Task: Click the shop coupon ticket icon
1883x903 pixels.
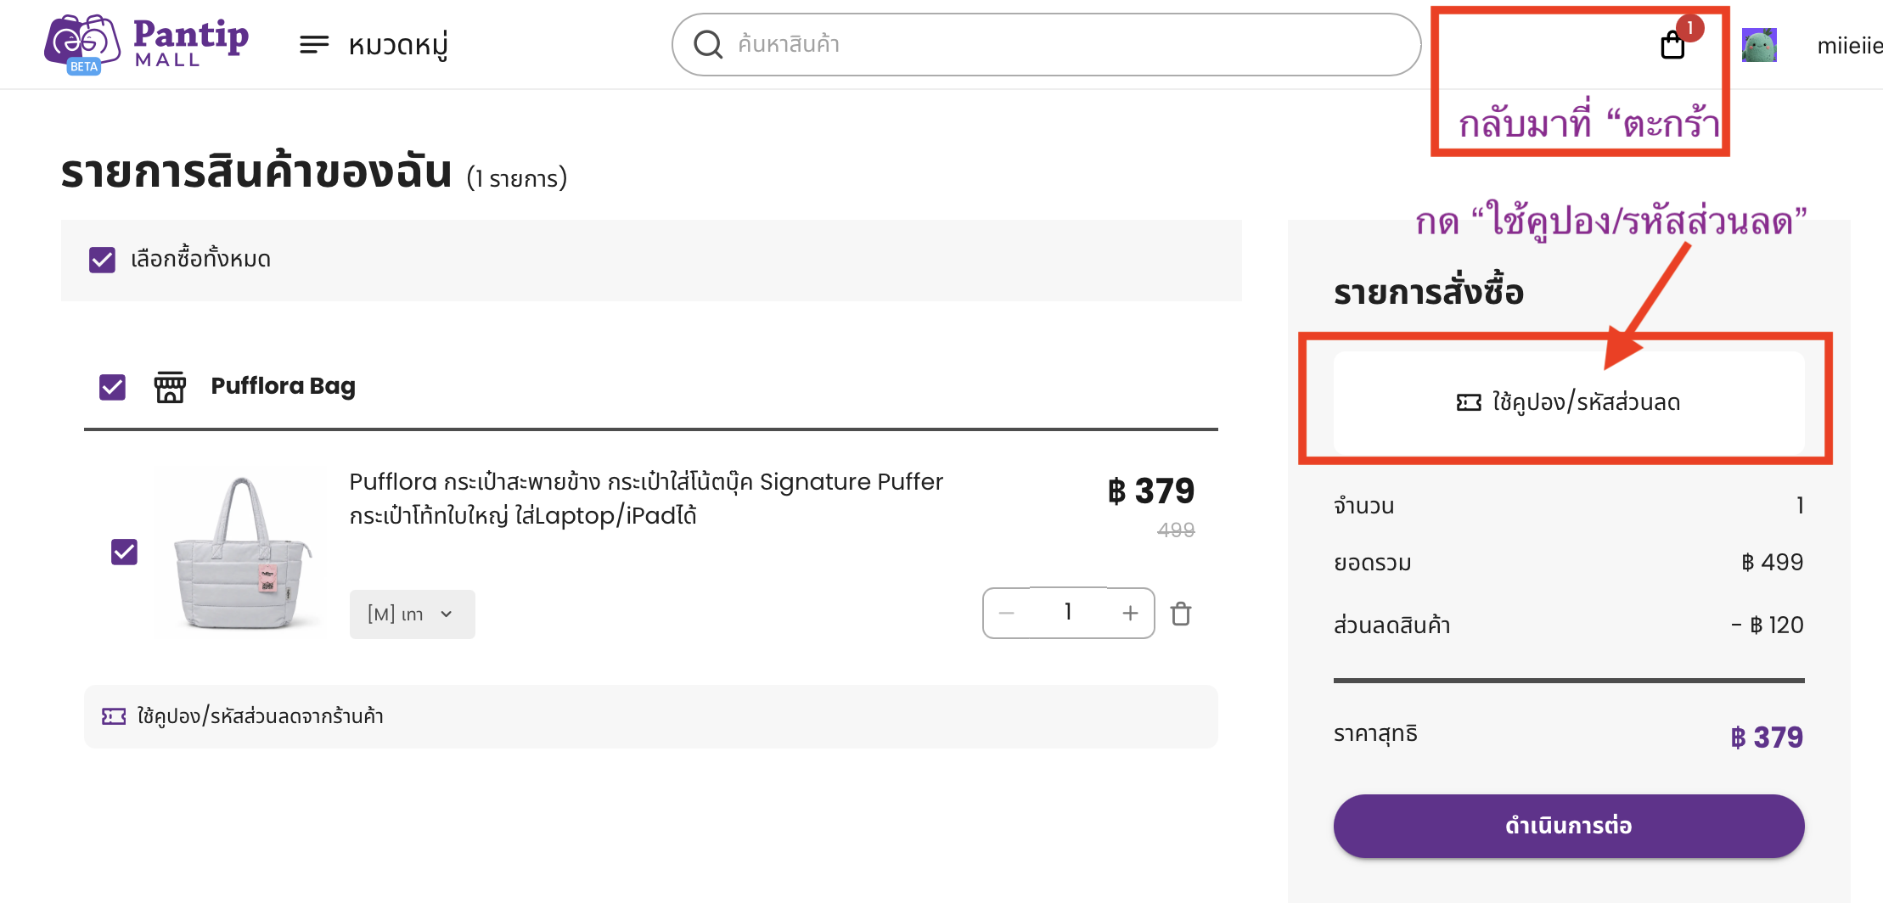Action: pyautogui.click(x=114, y=716)
